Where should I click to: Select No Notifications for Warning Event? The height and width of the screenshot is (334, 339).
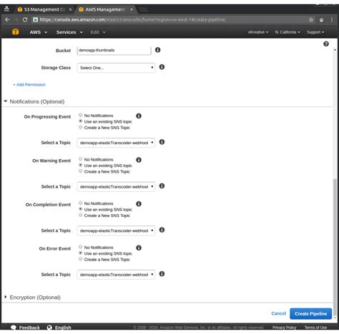(81, 159)
